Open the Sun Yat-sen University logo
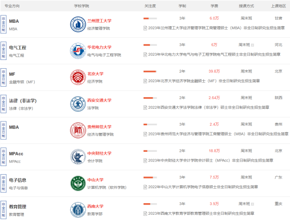 77,183
